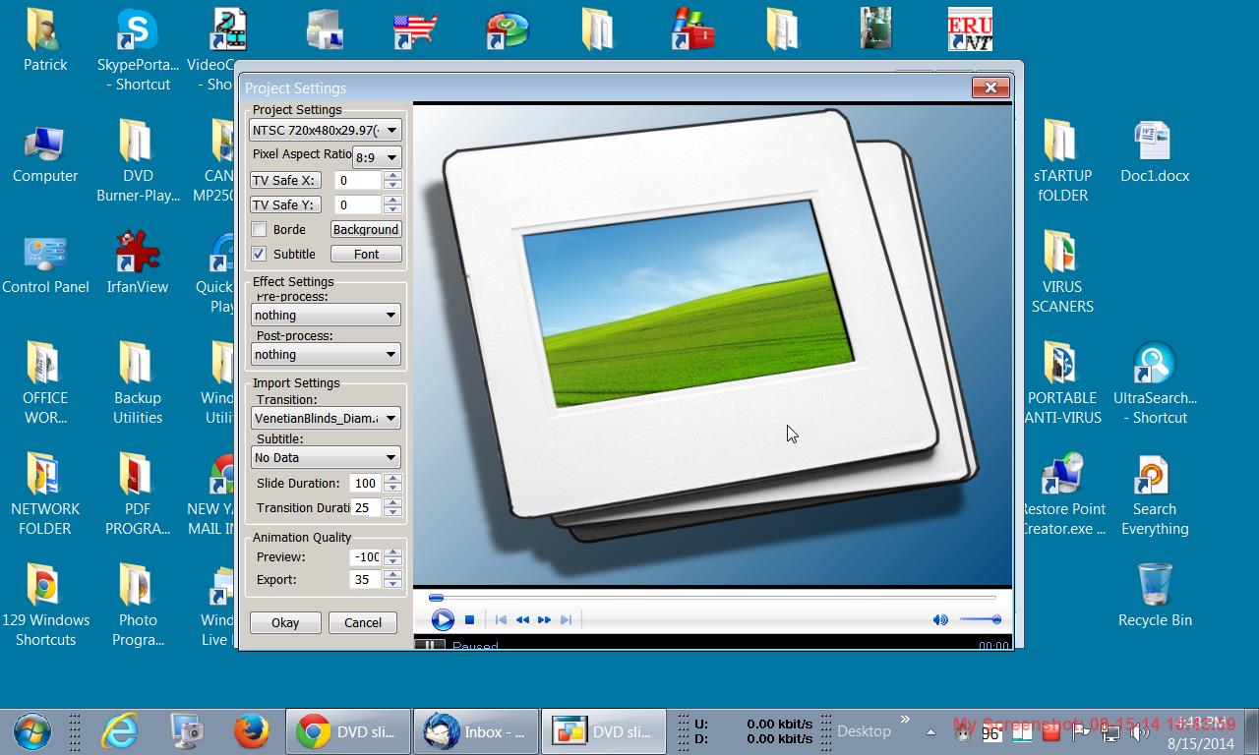Launch the UltraSearch shortcut
This screenshot has width=1259, height=755.
pos(1155,383)
